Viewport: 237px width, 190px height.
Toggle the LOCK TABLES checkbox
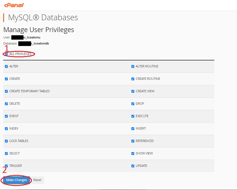coord(6,141)
